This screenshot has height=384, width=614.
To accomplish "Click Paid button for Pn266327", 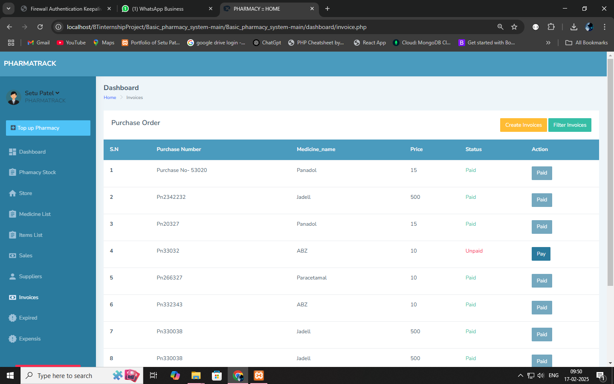I will pos(542,281).
